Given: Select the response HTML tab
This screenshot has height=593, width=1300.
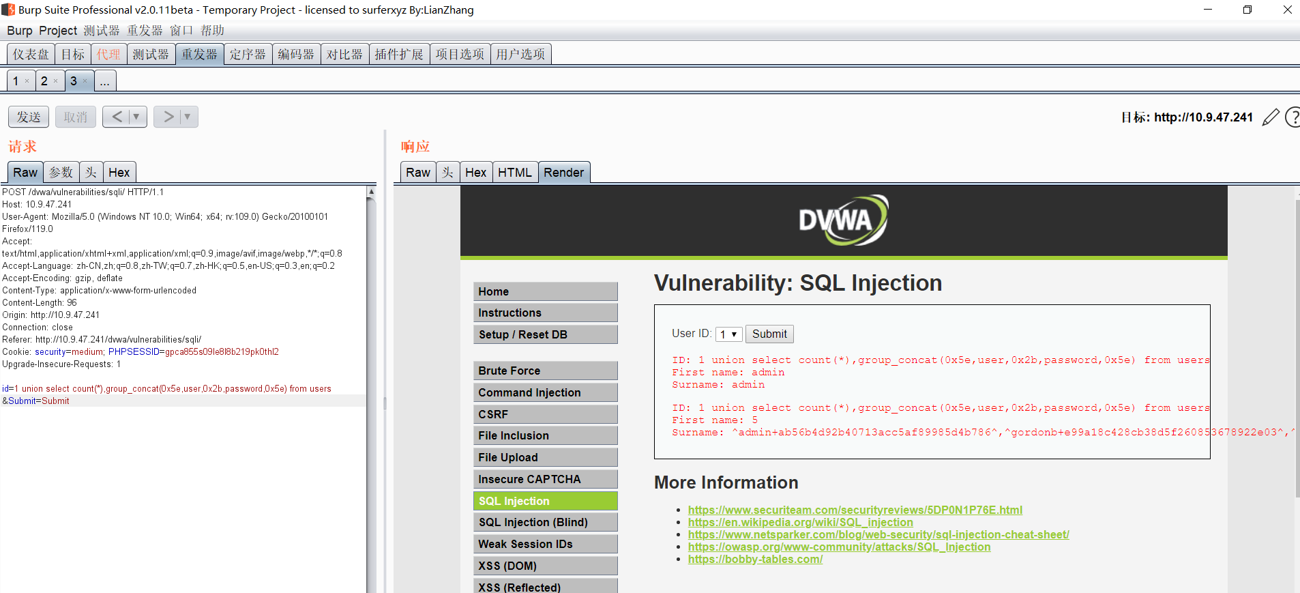Looking at the screenshot, I should point(514,172).
